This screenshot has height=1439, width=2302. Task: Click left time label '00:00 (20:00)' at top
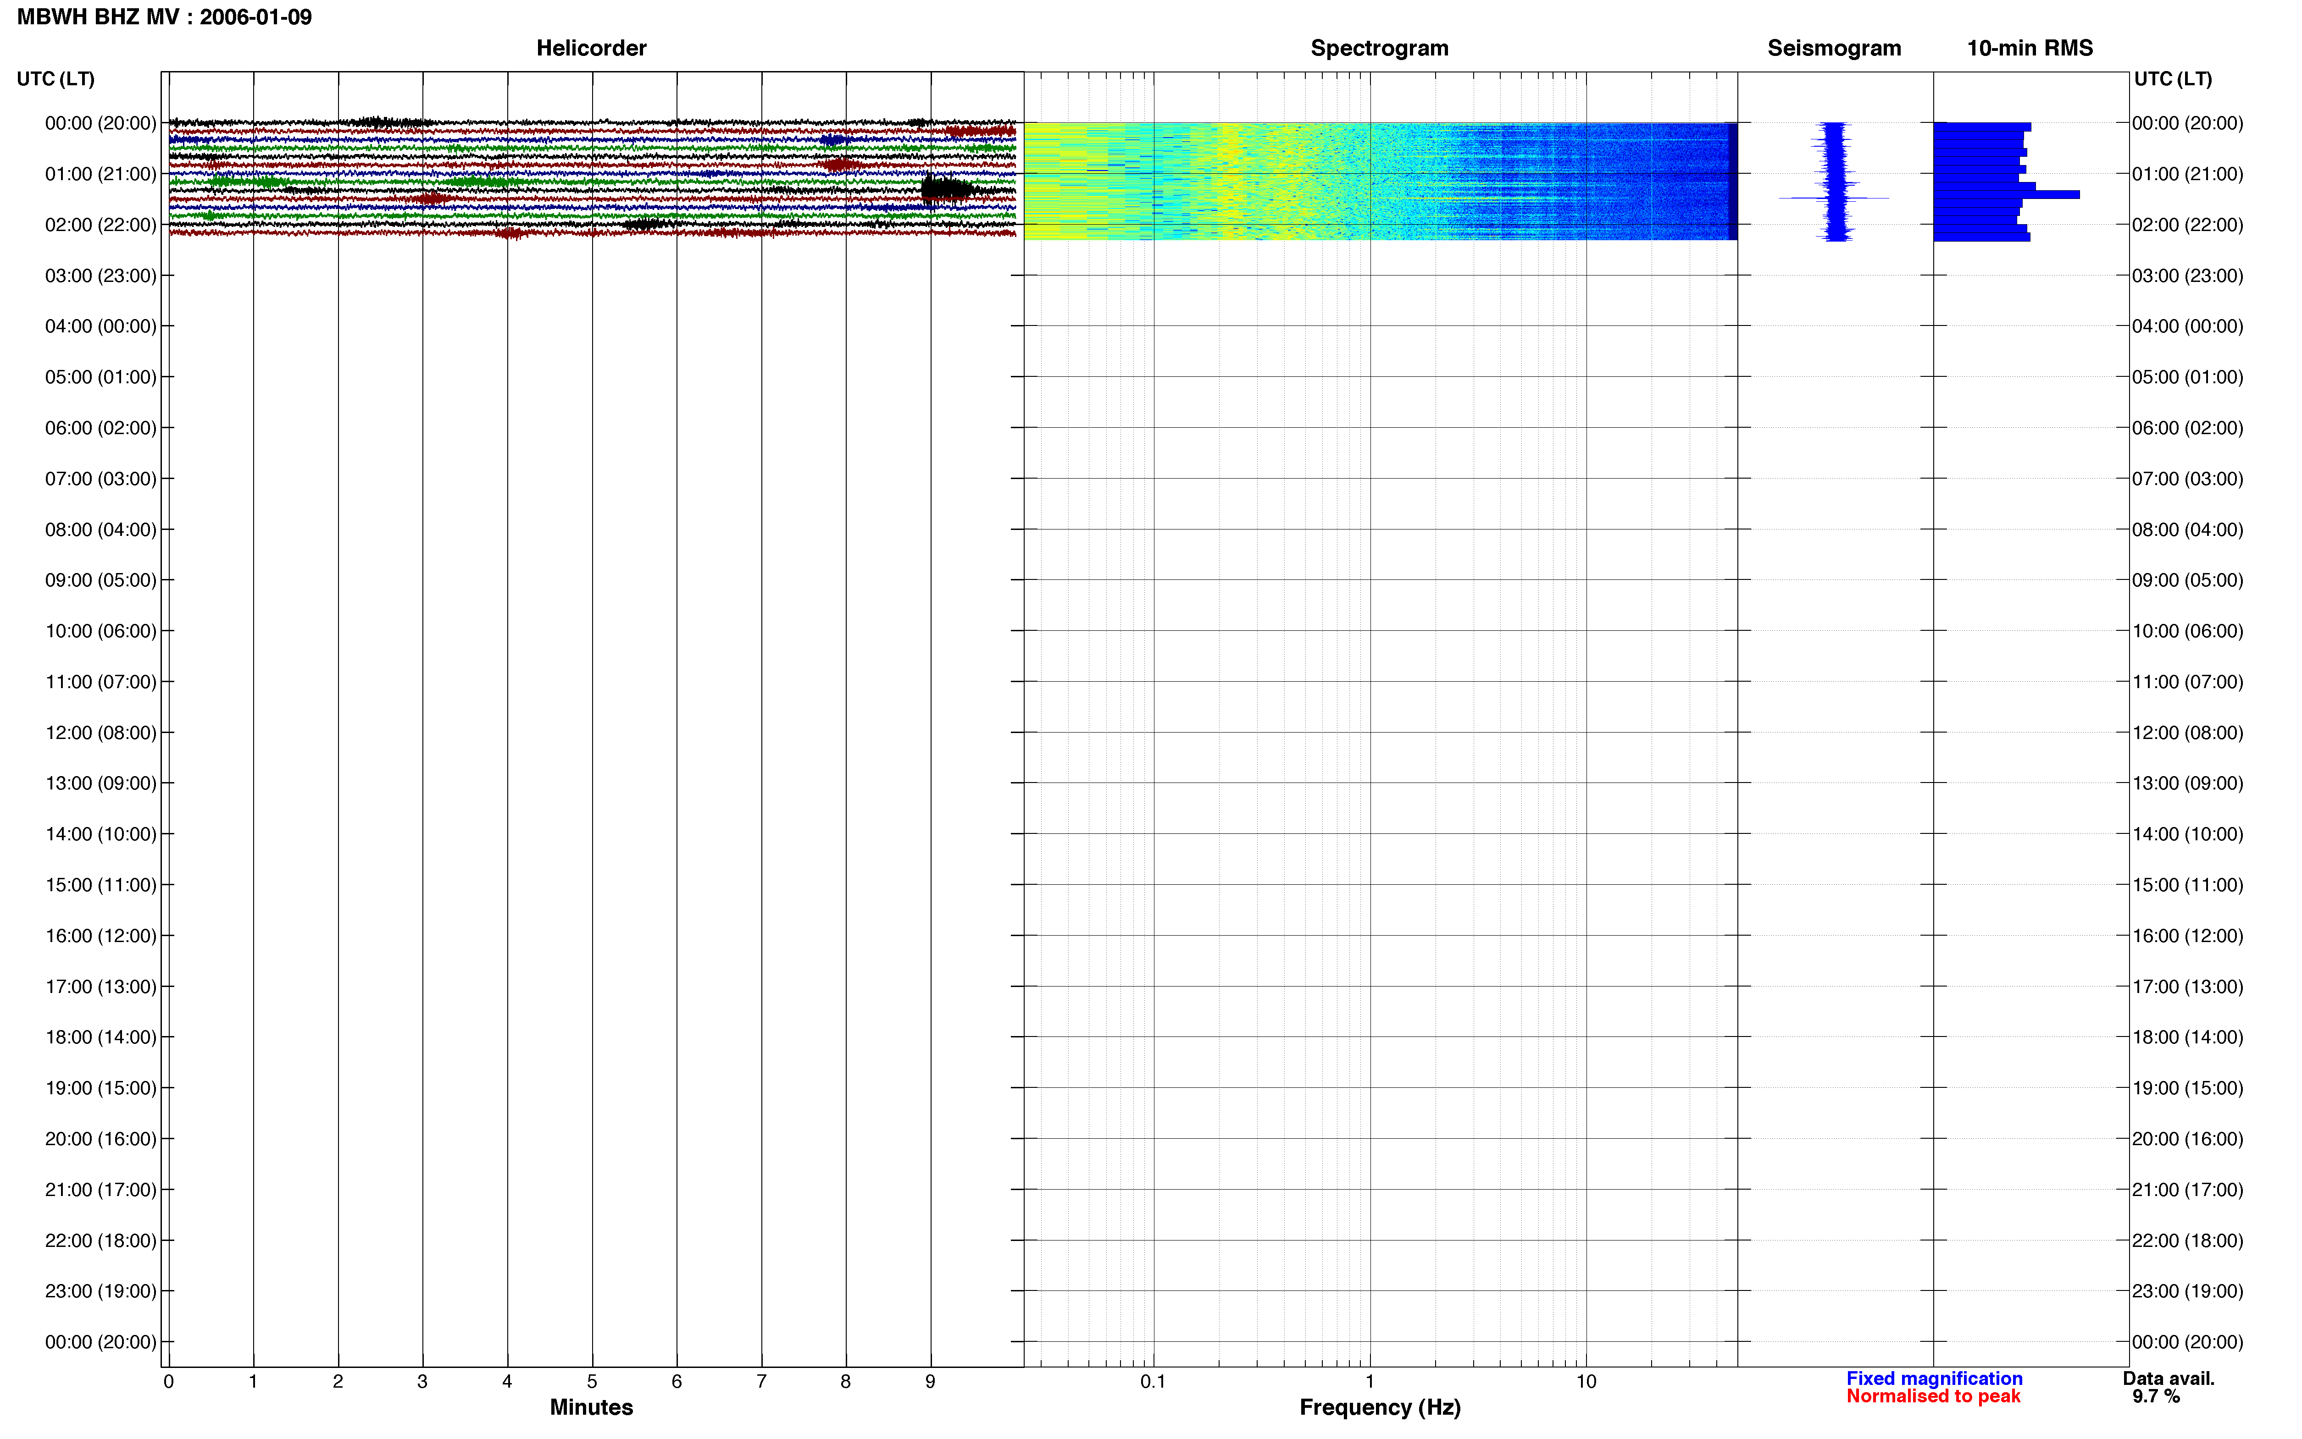click(100, 123)
